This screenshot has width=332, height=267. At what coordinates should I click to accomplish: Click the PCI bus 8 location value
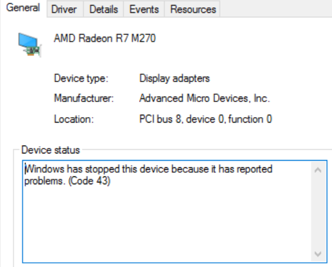click(205, 119)
